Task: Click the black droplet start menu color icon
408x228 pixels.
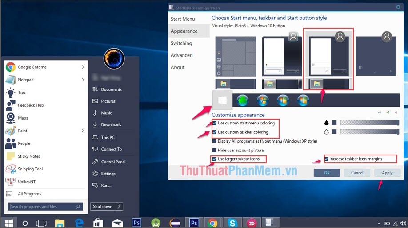Action: [326, 123]
